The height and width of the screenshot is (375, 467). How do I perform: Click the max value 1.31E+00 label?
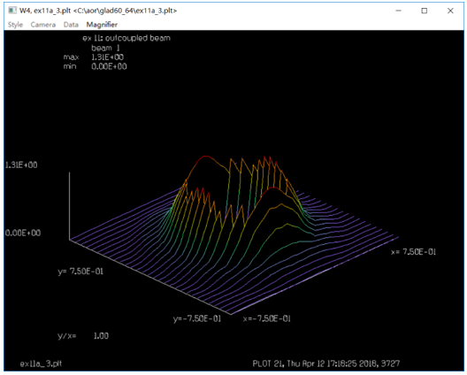[107, 57]
